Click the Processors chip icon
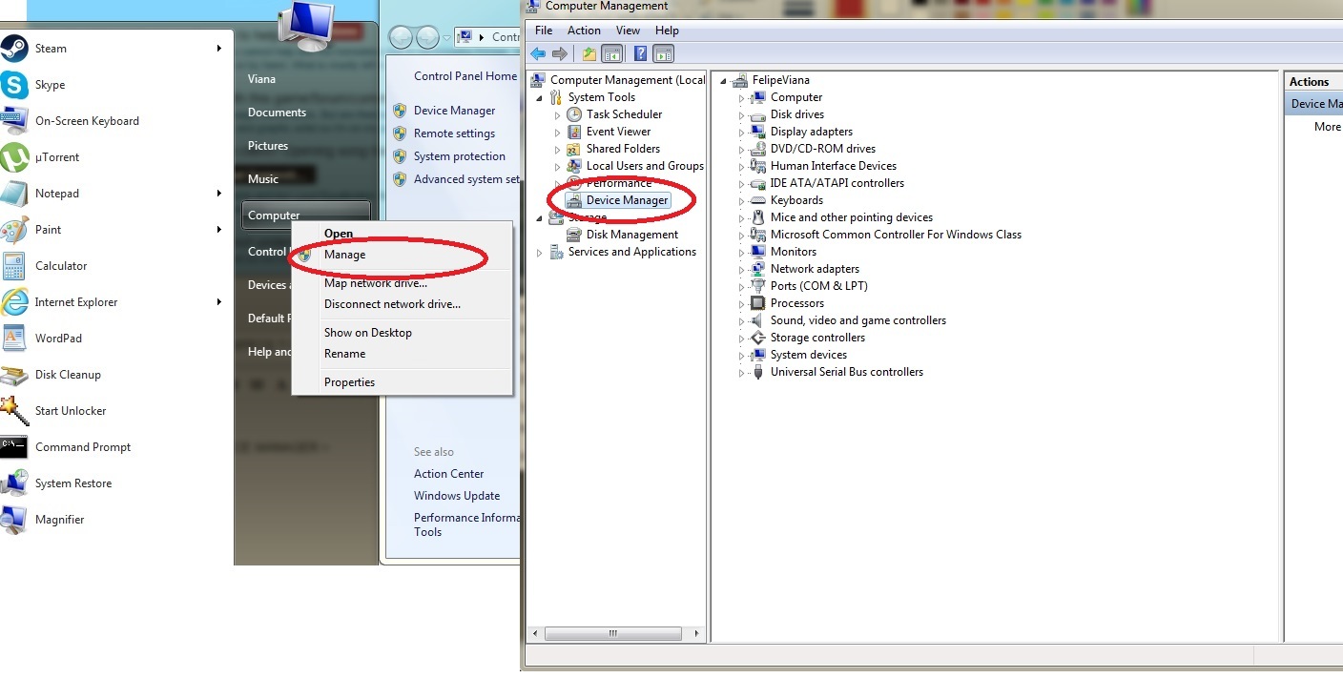 coord(758,303)
